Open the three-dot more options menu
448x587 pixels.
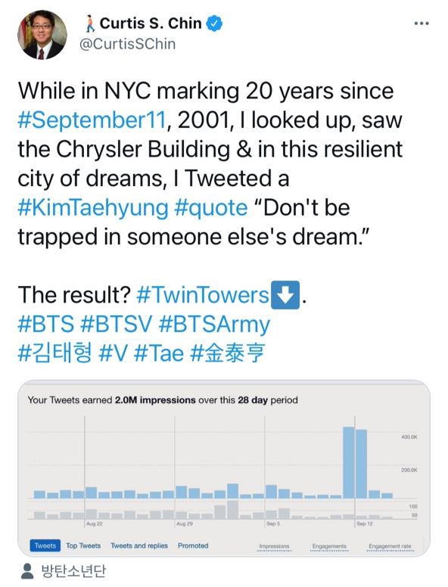[422, 23]
